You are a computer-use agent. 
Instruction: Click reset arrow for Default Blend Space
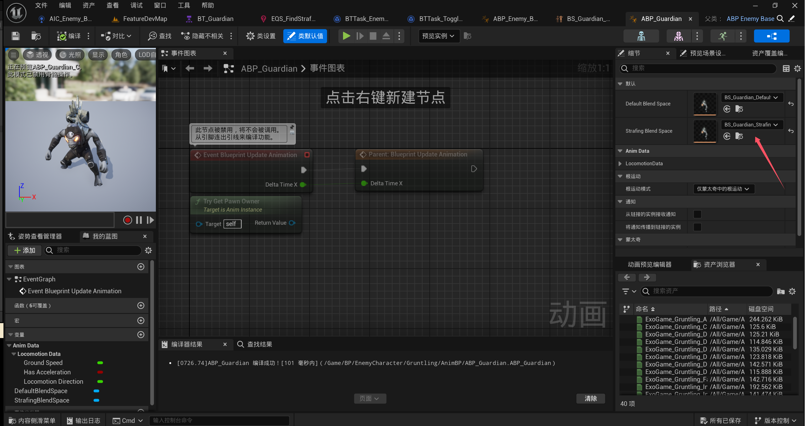[791, 104]
